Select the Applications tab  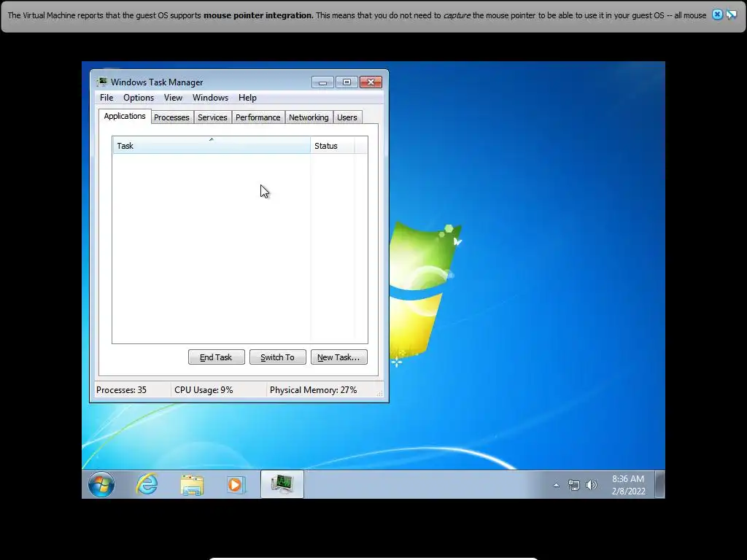(125, 116)
